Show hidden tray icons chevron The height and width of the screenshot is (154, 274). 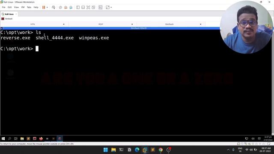pos(228,150)
